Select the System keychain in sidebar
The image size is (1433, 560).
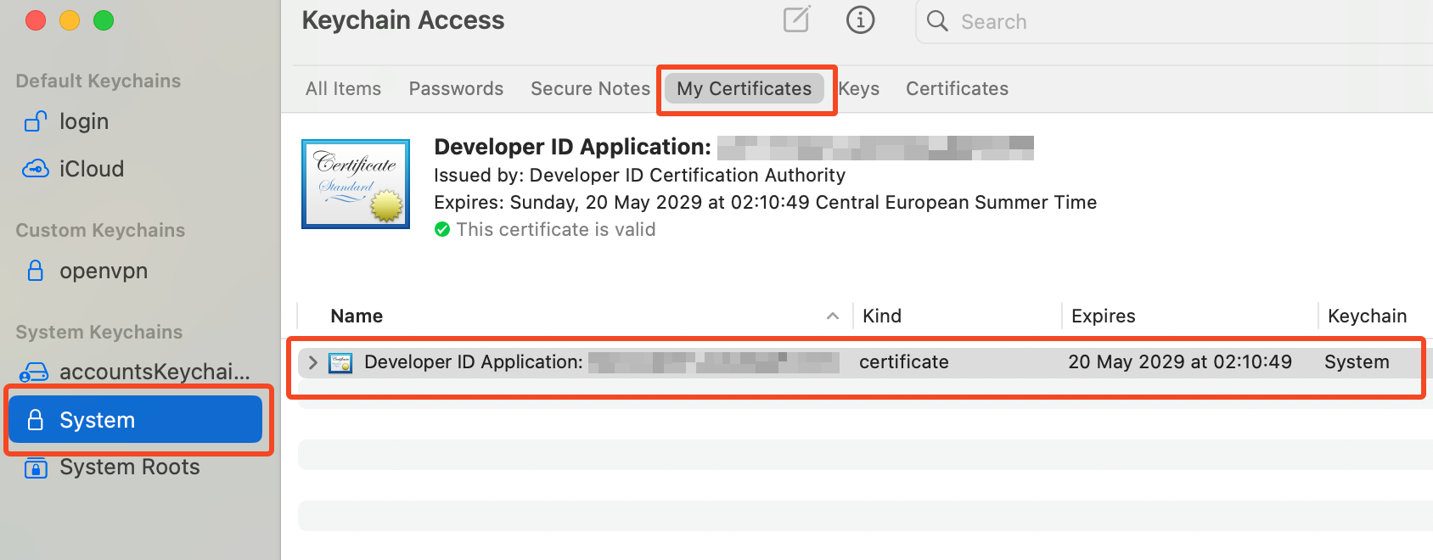(x=136, y=419)
